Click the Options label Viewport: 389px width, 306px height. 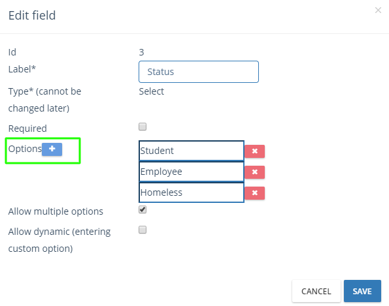click(x=25, y=149)
